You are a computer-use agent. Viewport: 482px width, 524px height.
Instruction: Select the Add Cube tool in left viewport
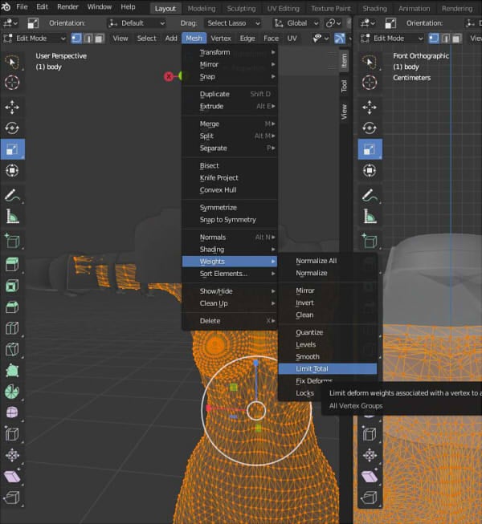(12, 241)
